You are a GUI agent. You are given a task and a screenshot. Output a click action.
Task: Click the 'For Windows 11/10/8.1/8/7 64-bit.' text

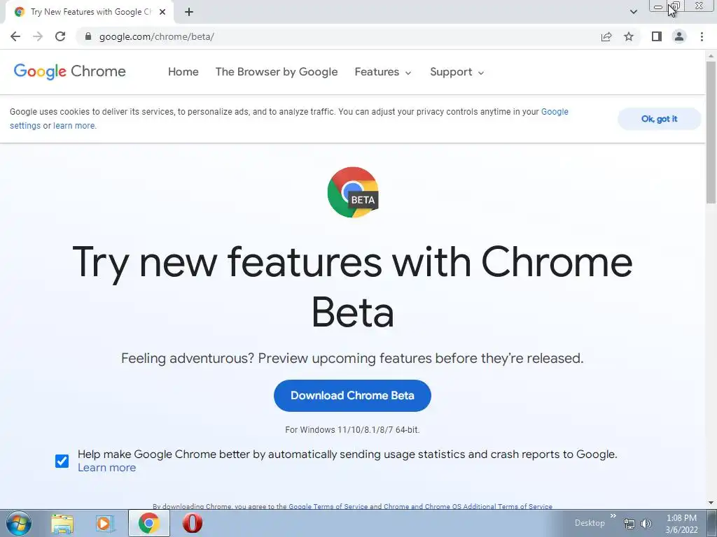point(352,430)
